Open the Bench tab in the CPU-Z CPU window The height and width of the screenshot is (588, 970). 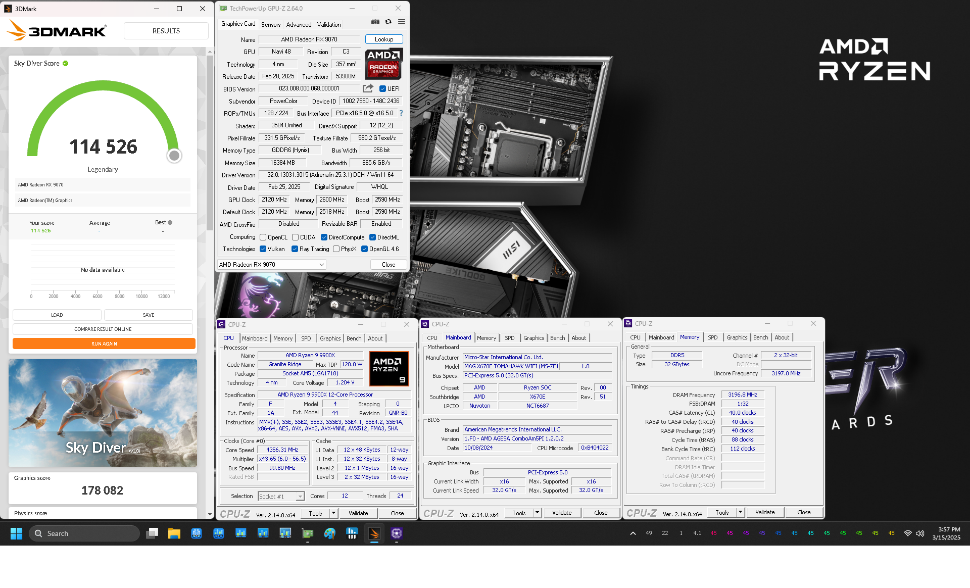(x=354, y=338)
